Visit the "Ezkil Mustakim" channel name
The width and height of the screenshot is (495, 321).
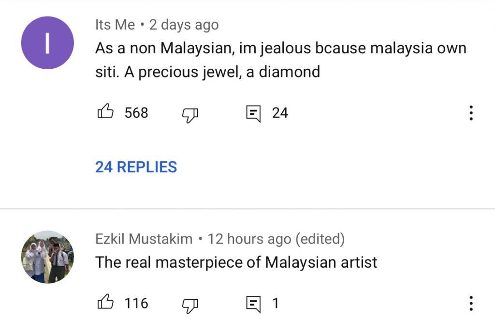144,239
